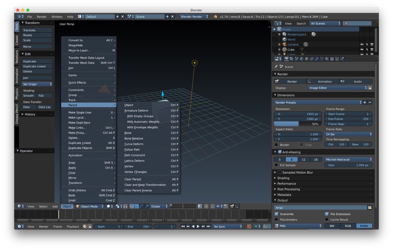Image resolution: width=393 pixels, height=249 pixels.
Task: Open the Scene properties tab icon
Action: pyautogui.click(x=297, y=59)
